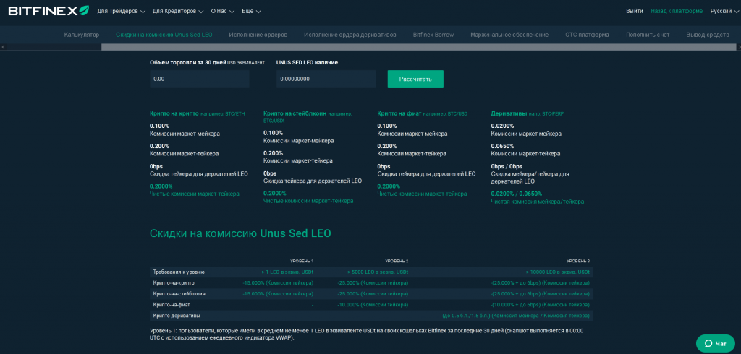Image resolution: width=741 pixels, height=354 pixels.
Task: Open the Вывод средств tab
Action: pyautogui.click(x=708, y=35)
